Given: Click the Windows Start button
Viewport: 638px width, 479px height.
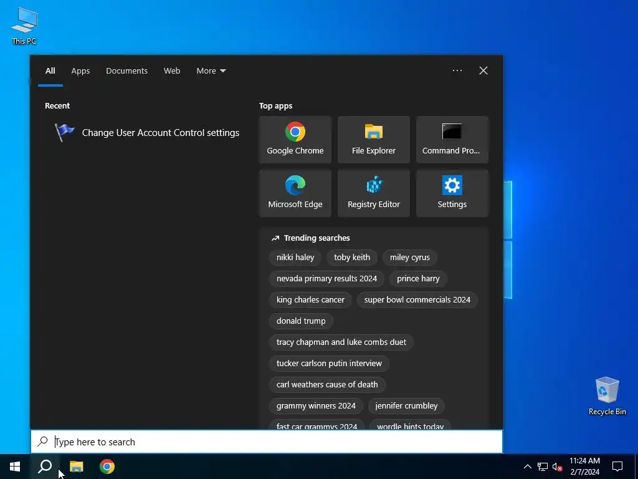Looking at the screenshot, I should coord(15,467).
